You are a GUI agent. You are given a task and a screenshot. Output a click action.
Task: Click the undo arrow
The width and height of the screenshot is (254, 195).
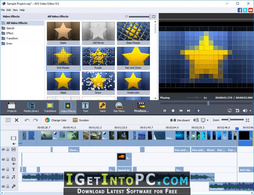coord(27,120)
